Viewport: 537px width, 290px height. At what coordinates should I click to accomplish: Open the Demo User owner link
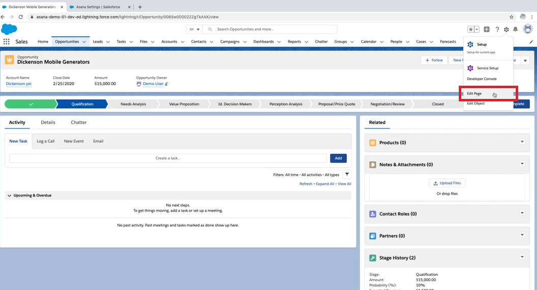tap(153, 84)
